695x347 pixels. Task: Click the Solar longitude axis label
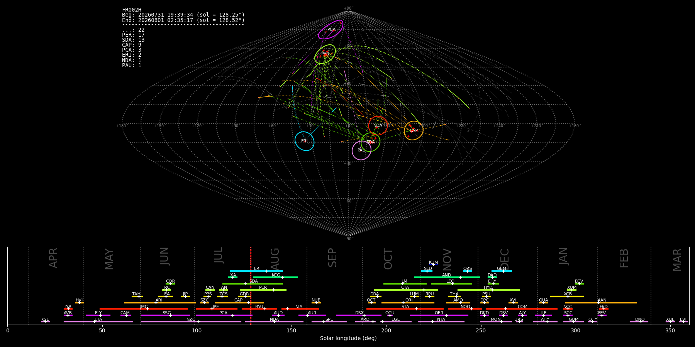tap(348, 338)
